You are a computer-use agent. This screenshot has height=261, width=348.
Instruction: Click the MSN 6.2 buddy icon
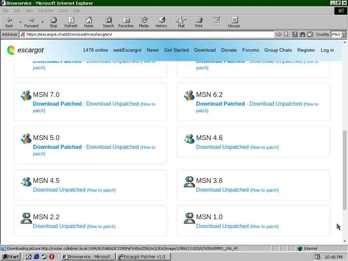(189, 95)
